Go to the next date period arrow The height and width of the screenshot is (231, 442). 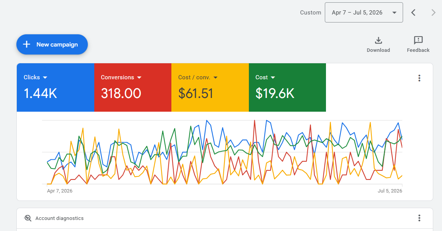[433, 12]
